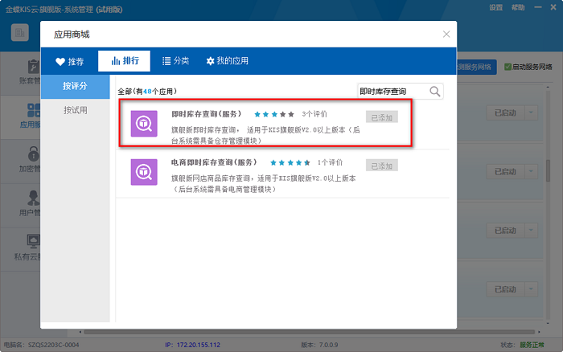Viewport: 563px width, 352px height.
Task: Click the 应用商城 sidebar grid icon
Action: (34, 112)
